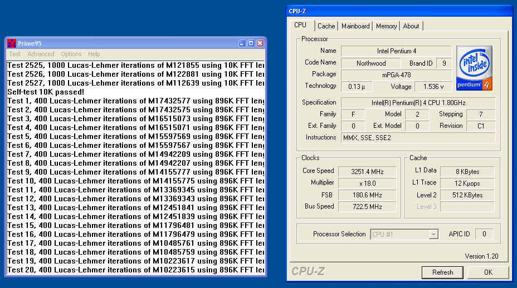This screenshot has width=517, height=288.
Task: Open the Options menu in Prime95
Action: (71, 54)
